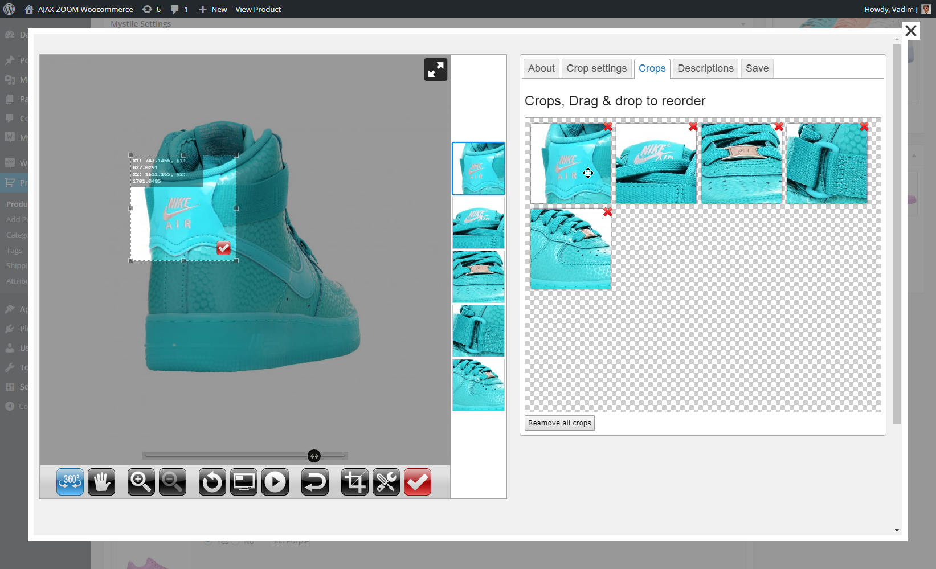Click the monitor display icon in toolbar
Viewport: 936px width, 569px height.
point(244,482)
